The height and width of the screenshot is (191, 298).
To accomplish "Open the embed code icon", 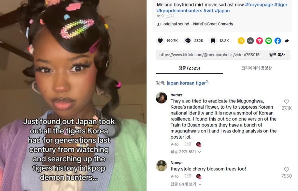I will 250,41.
